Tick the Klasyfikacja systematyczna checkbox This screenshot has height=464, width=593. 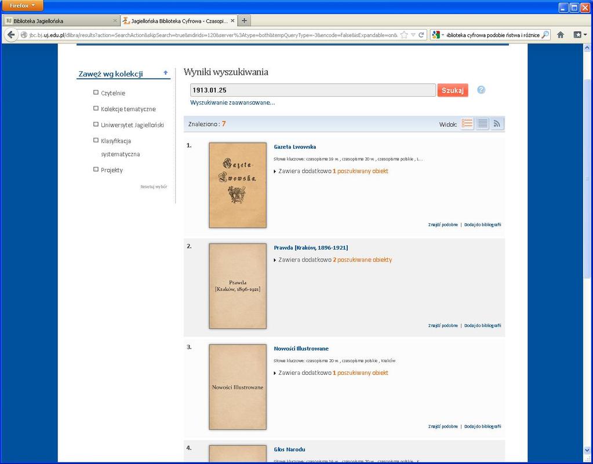point(96,140)
